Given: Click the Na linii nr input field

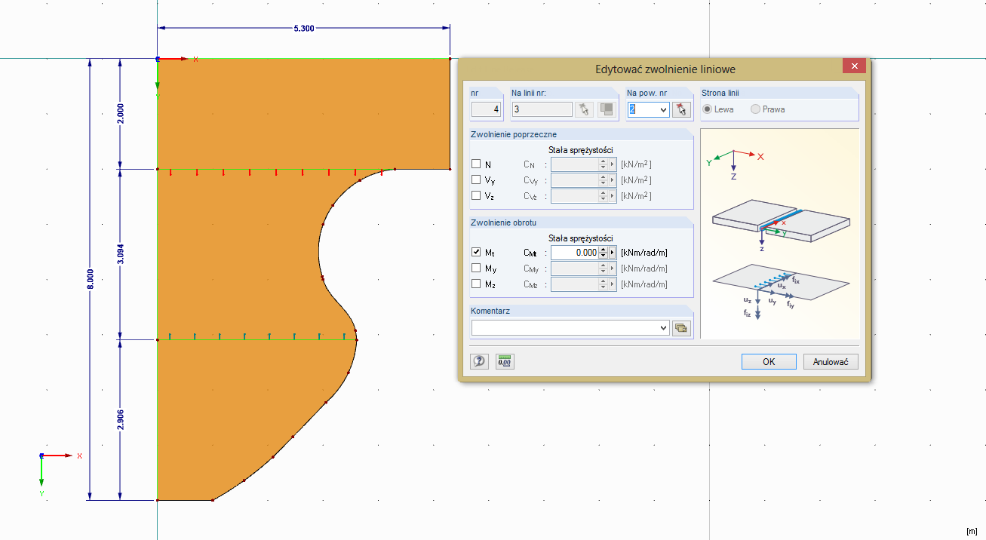Looking at the screenshot, I should click(x=541, y=109).
